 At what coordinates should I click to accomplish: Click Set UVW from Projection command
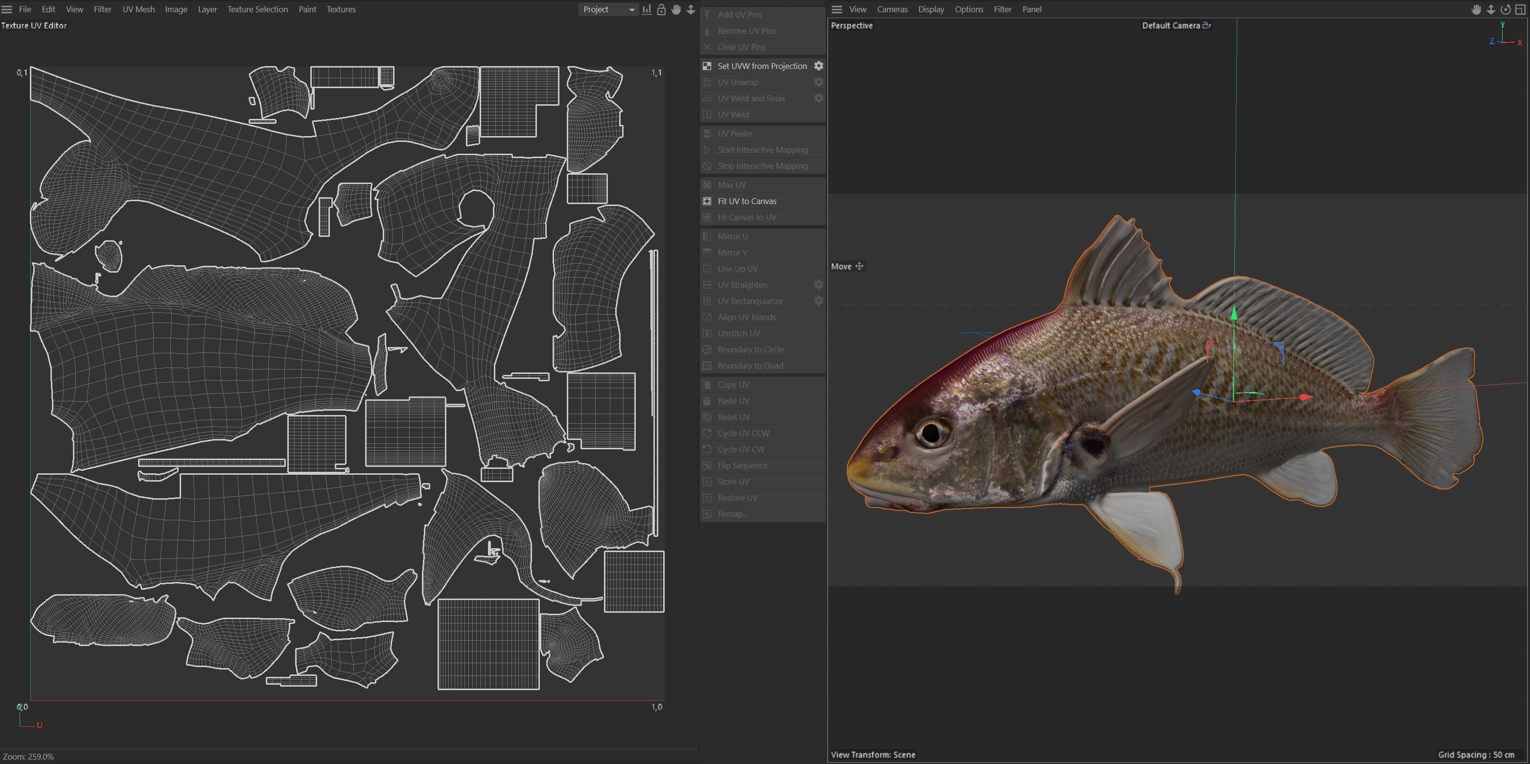pyautogui.click(x=762, y=66)
